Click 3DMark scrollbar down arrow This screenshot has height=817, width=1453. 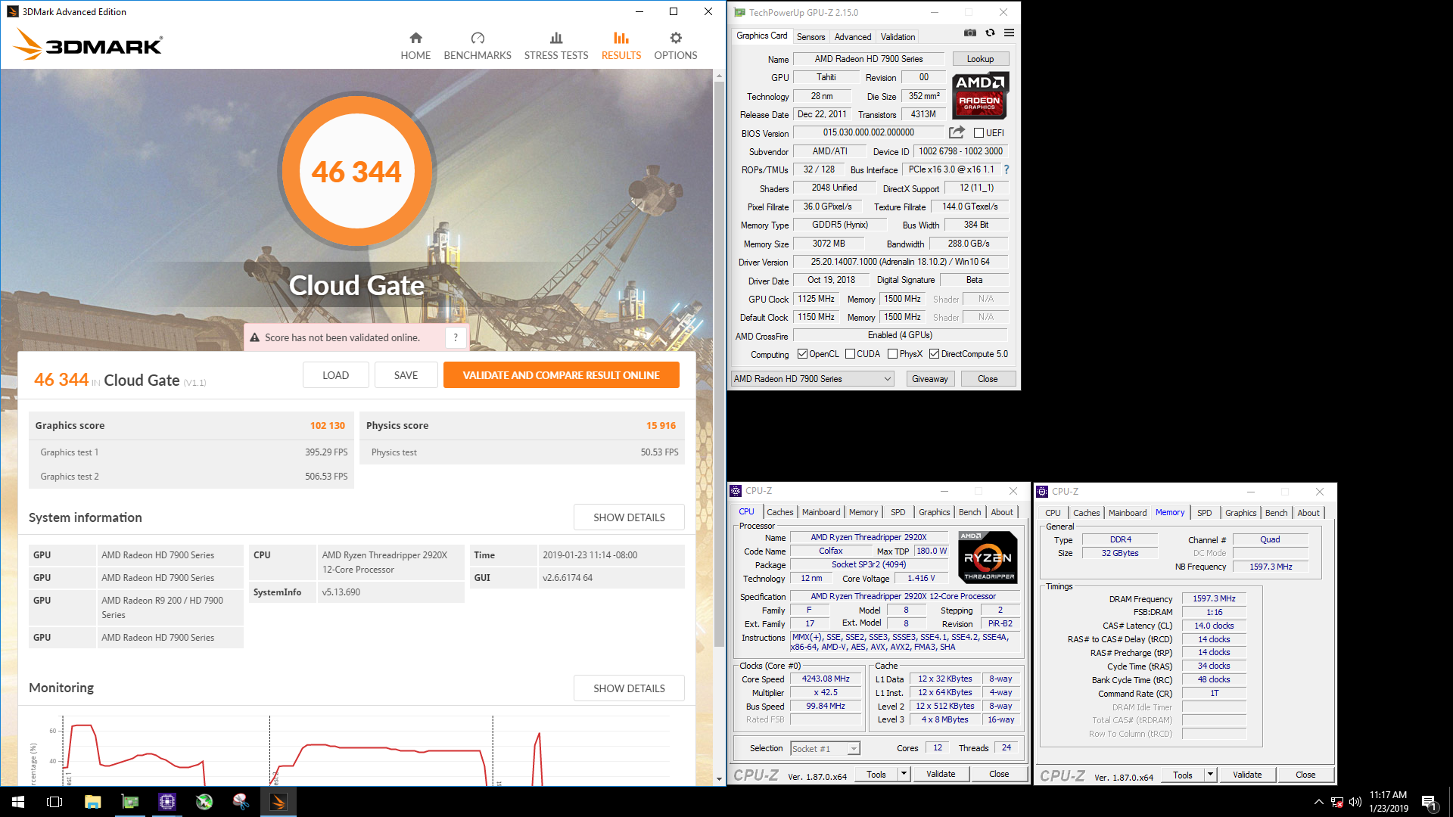(719, 779)
